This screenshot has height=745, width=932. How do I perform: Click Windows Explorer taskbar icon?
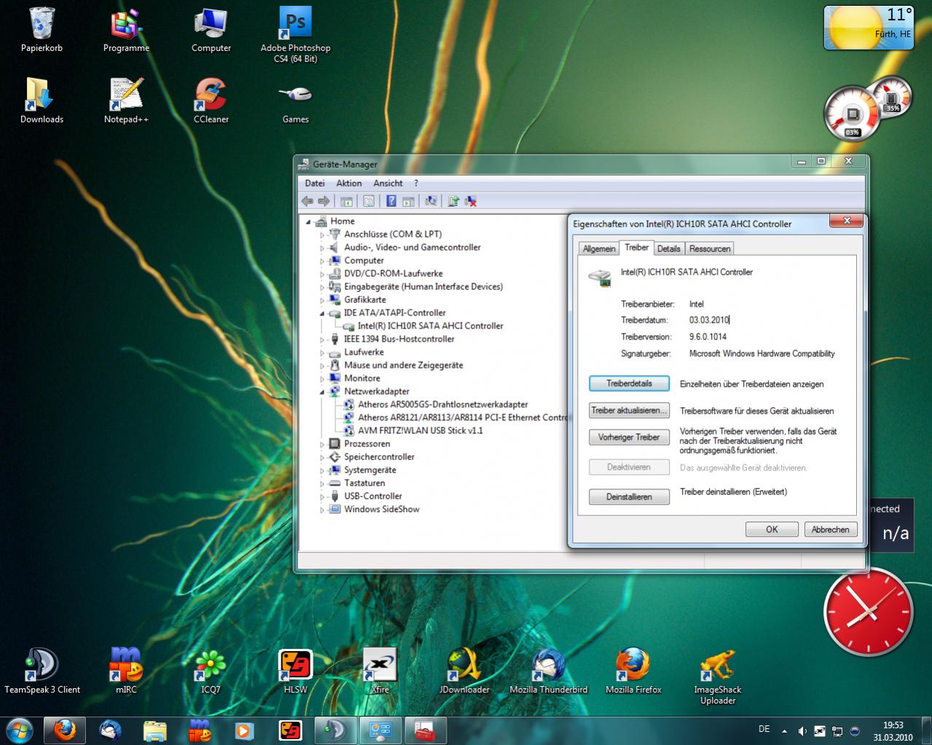155,730
